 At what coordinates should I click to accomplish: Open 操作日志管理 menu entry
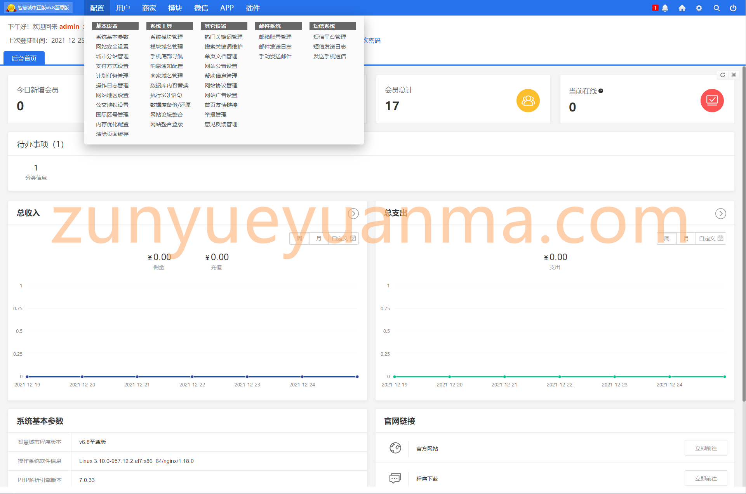[112, 85]
